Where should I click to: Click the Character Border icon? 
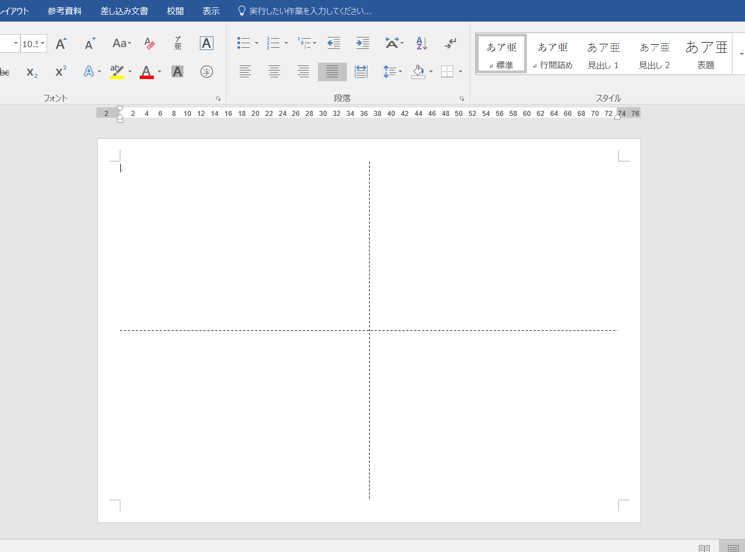point(207,43)
